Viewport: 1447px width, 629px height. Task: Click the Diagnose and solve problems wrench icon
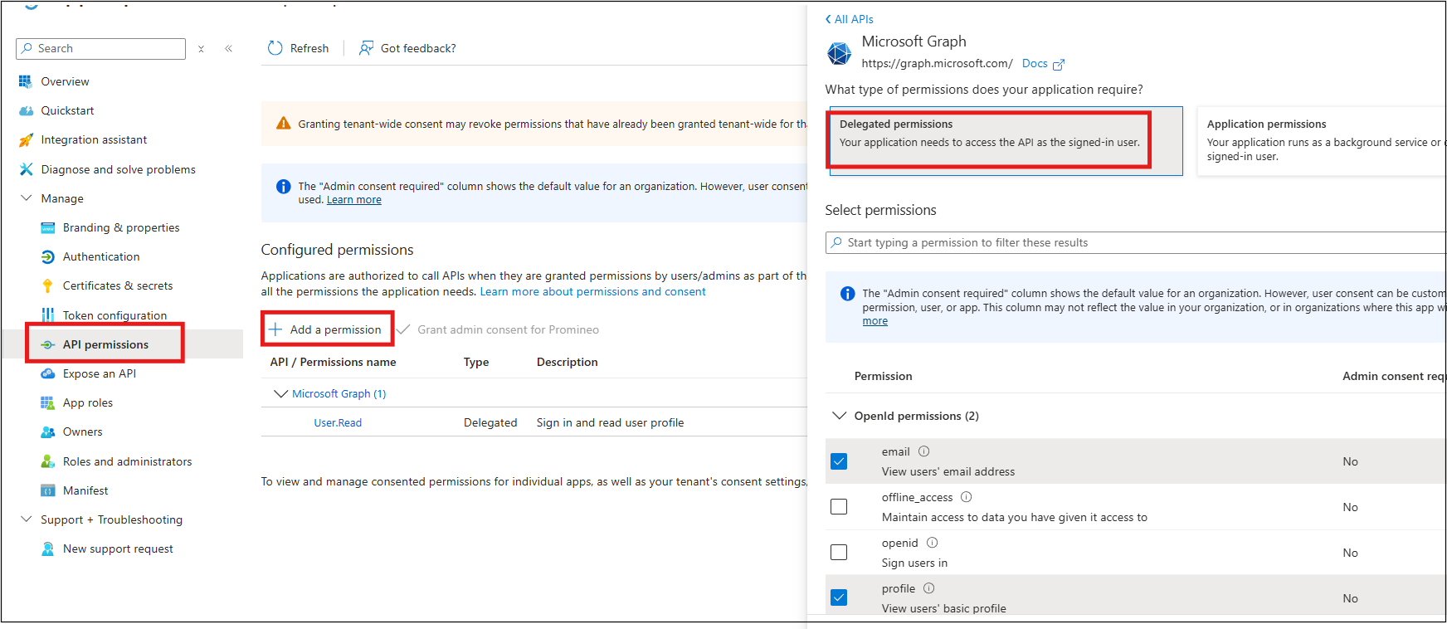point(26,169)
